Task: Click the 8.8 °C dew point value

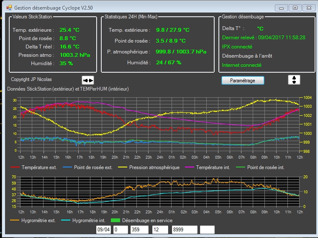Action: click(x=67, y=38)
